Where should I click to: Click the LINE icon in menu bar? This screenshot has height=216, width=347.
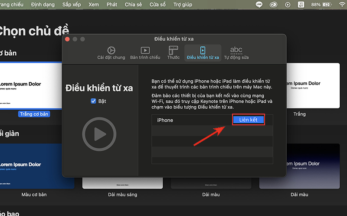[259, 5]
